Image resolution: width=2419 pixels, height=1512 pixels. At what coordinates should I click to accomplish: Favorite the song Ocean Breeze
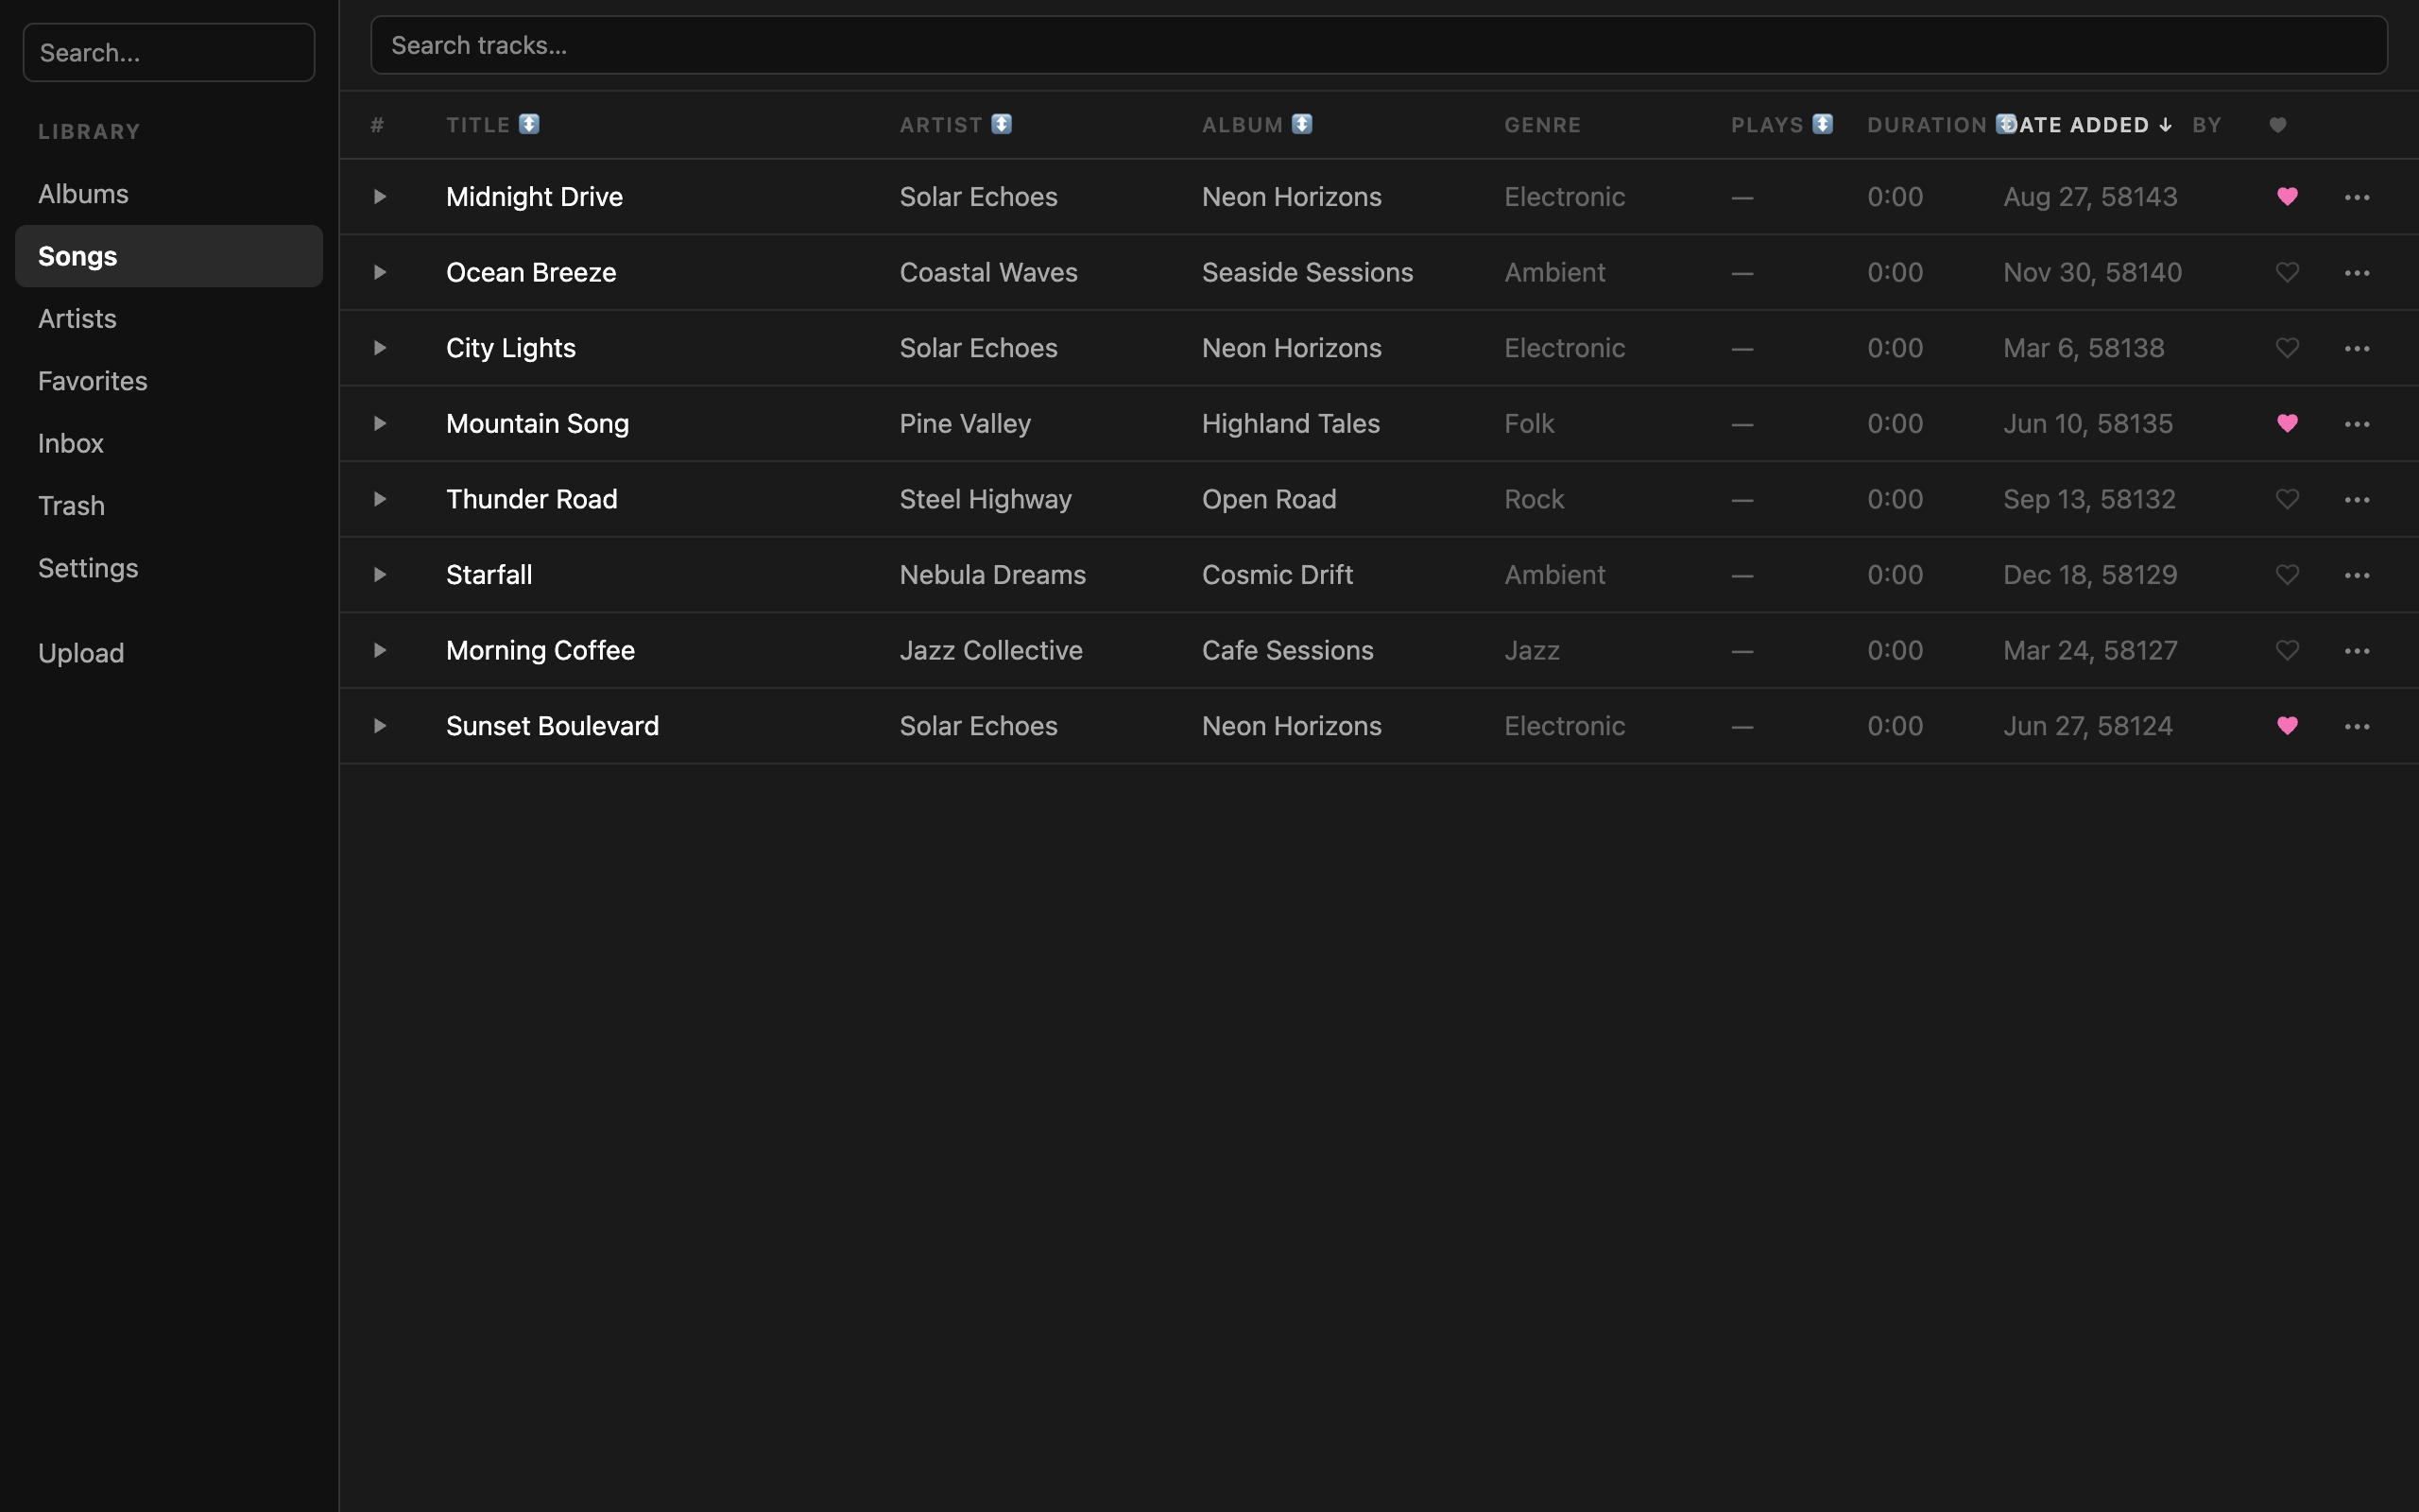[2288, 272]
